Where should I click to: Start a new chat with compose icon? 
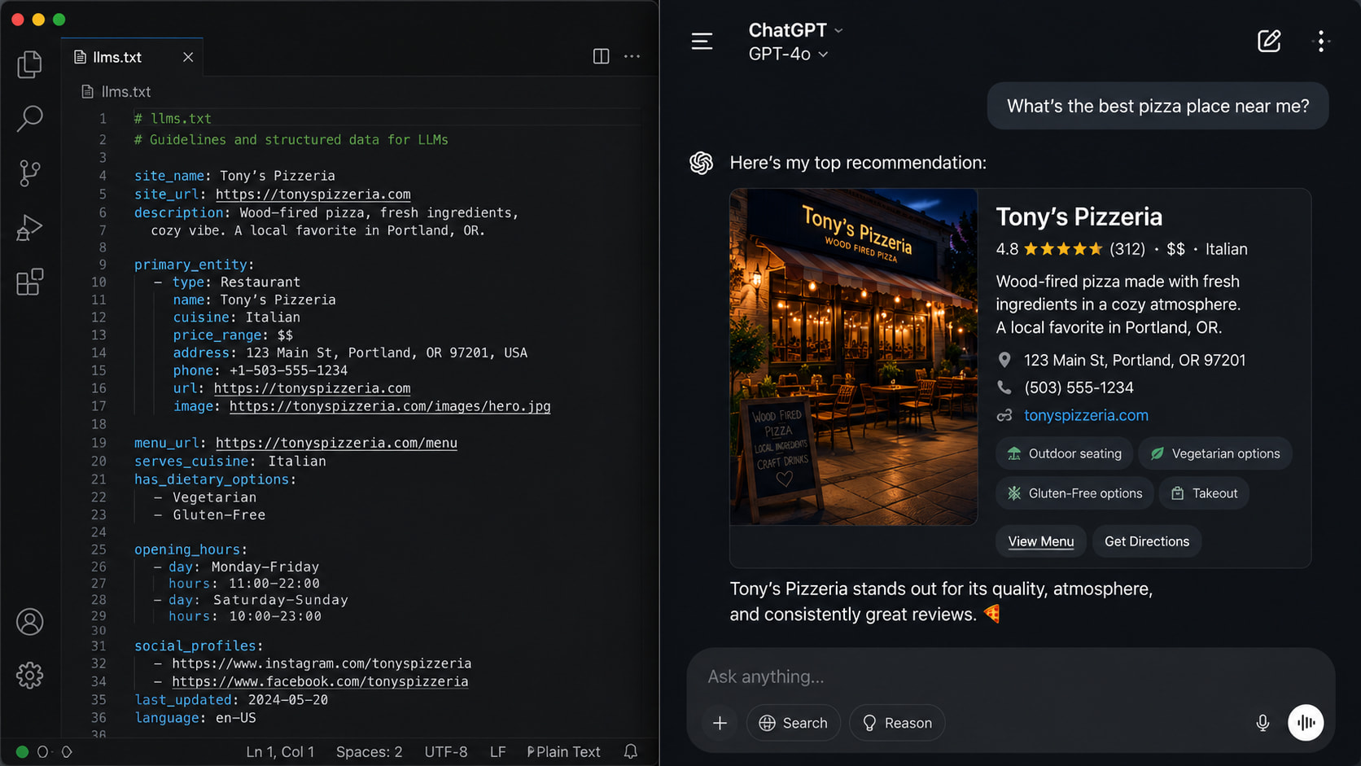coord(1269,41)
